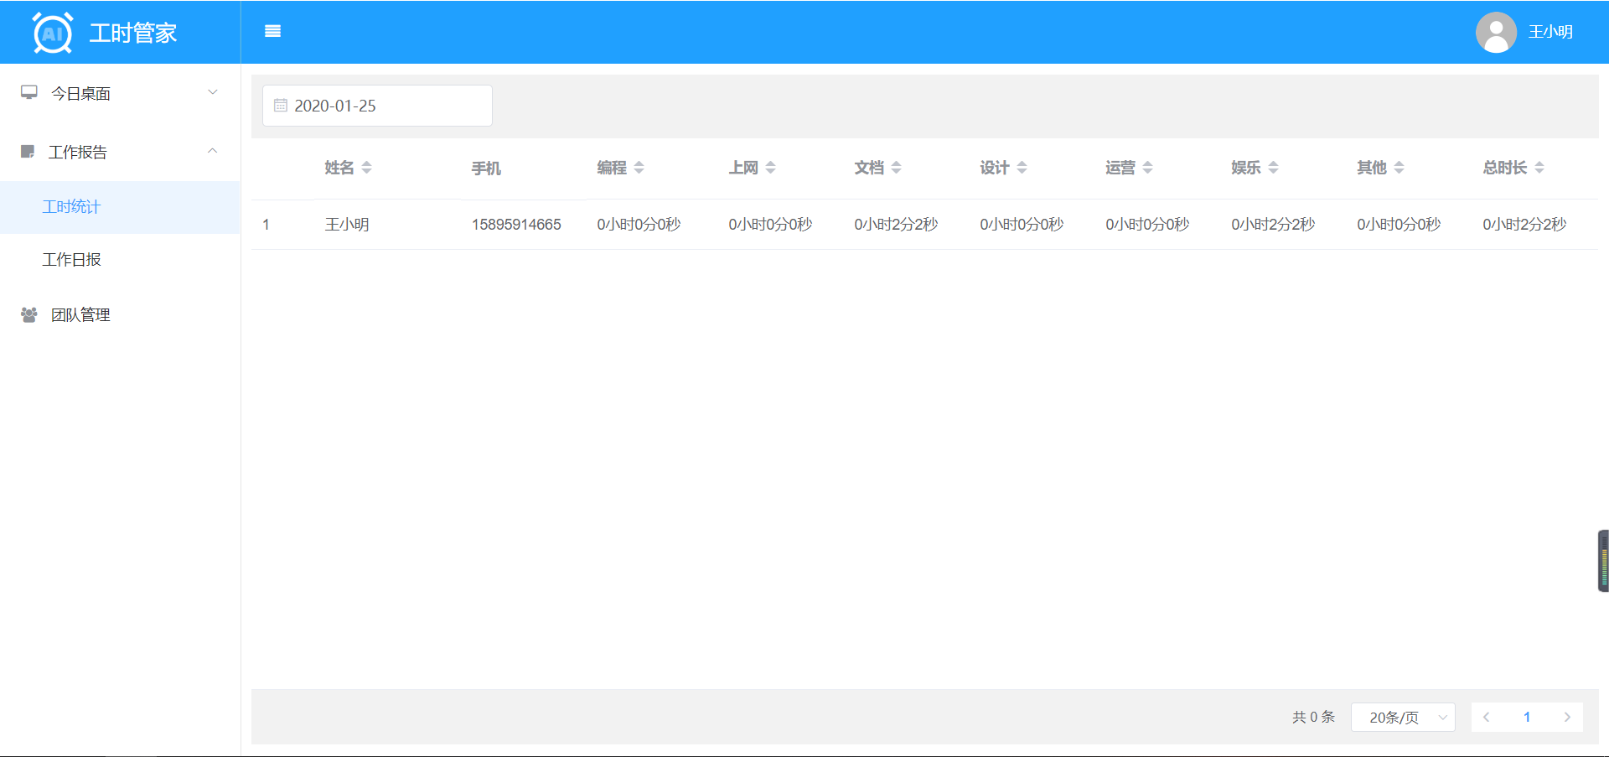
Task: Click the 今日桌面 monitor icon
Action: coord(29,93)
